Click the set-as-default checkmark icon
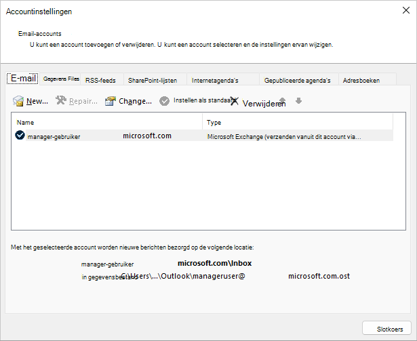 pyautogui.click(x=164, y=101)
